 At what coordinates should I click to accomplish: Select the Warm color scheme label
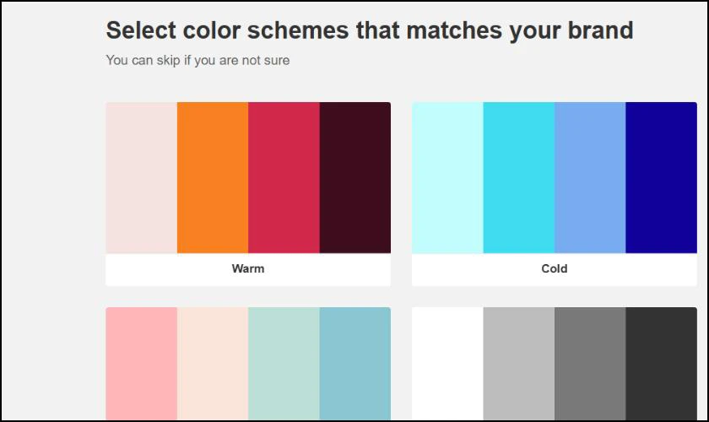[248, 268]
